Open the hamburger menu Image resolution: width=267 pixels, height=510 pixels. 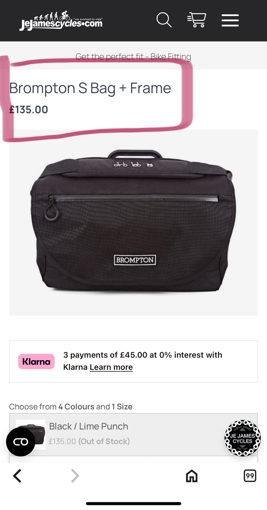pyautogui.click(x=230, y=20)
